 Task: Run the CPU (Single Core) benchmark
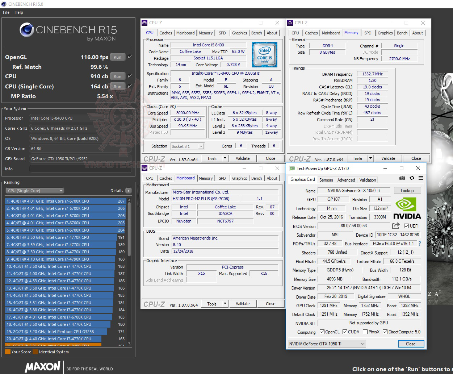(x=118, y=86)
